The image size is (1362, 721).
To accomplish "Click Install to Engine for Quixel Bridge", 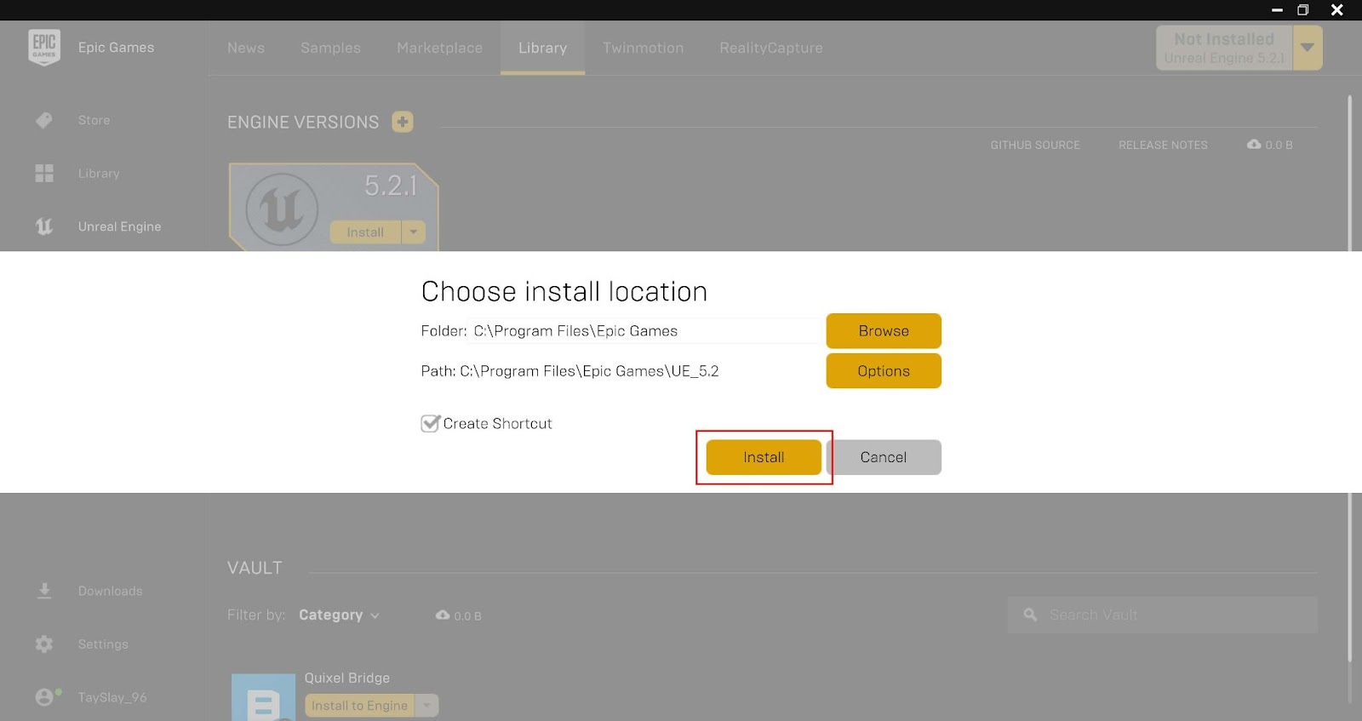I will 359,706.
